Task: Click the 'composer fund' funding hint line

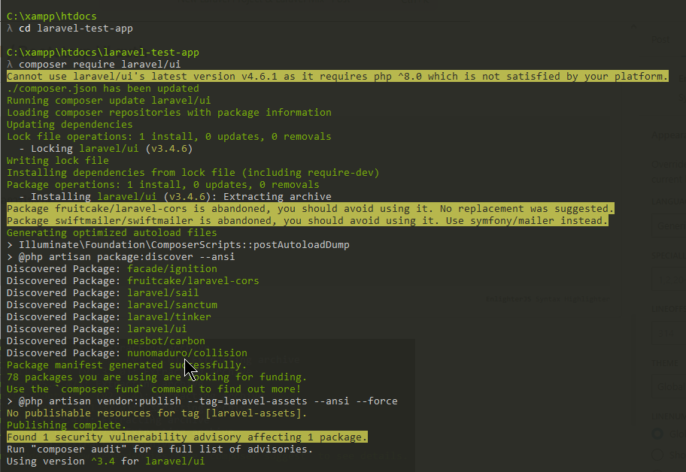Action: tap(153, 389)
